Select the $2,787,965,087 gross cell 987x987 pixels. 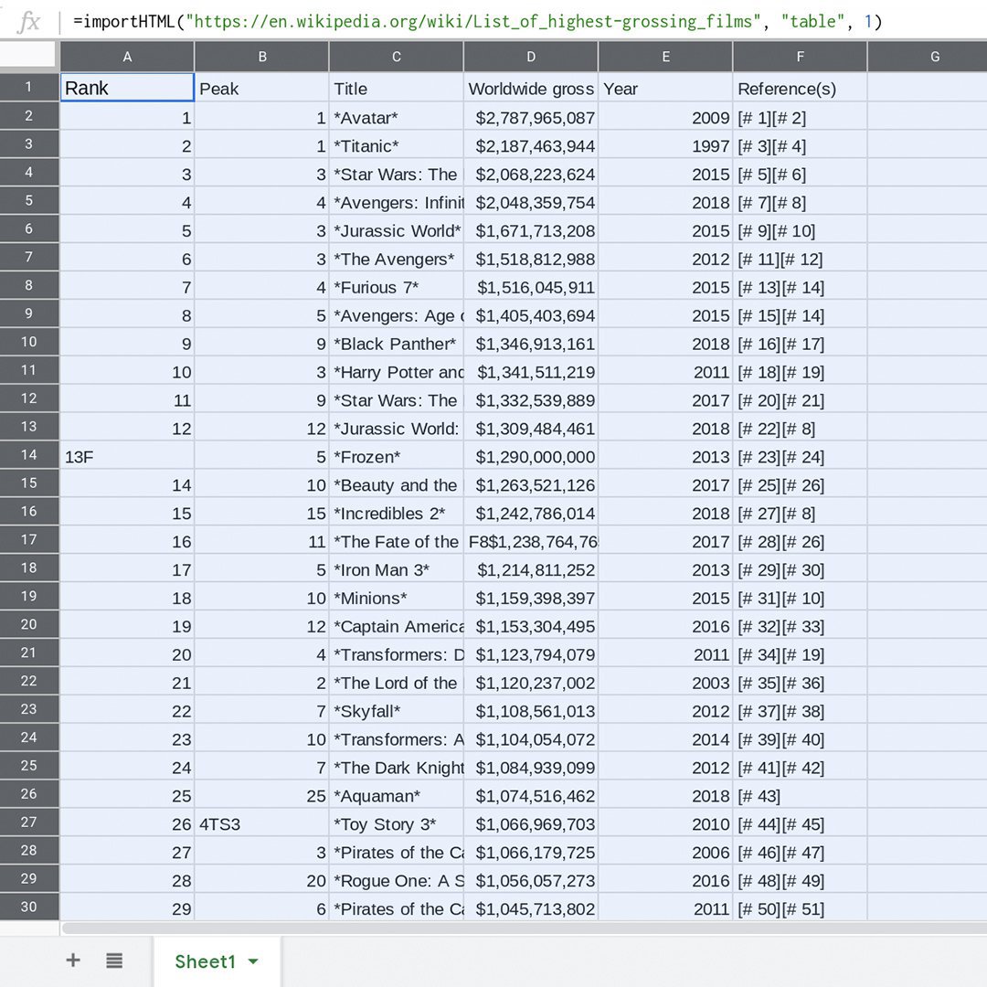pos(531,117)
